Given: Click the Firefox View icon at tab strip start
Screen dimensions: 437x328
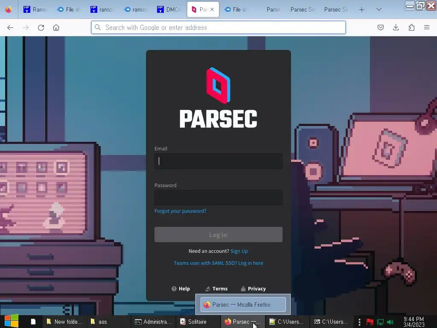Looking at the screenshot, I should pos(9,9).
